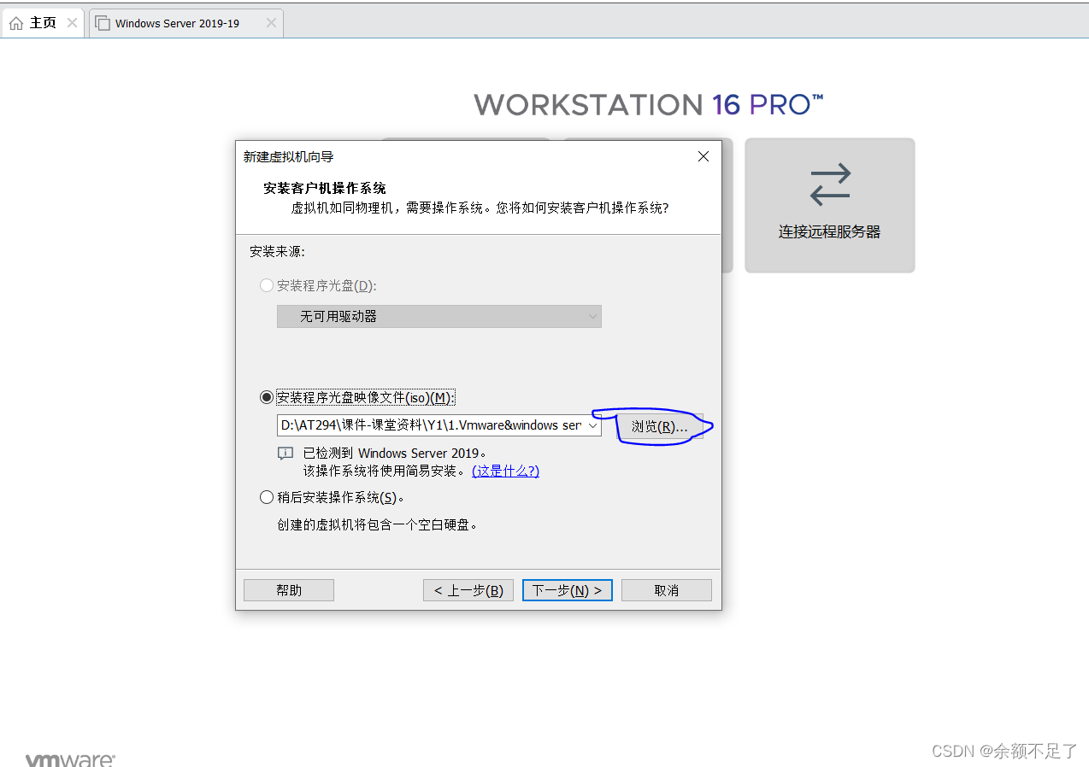Select 稍后安装操作系统(S) radio button
This screenshot has width=1089, height=767.
(x=267, y=497)
